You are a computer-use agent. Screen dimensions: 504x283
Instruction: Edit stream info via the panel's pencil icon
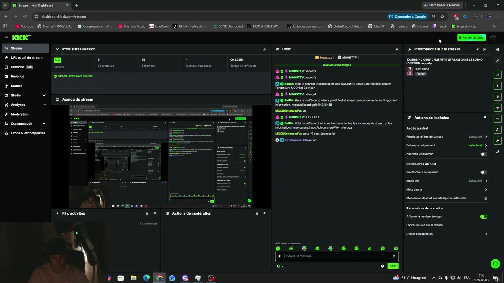477,49
